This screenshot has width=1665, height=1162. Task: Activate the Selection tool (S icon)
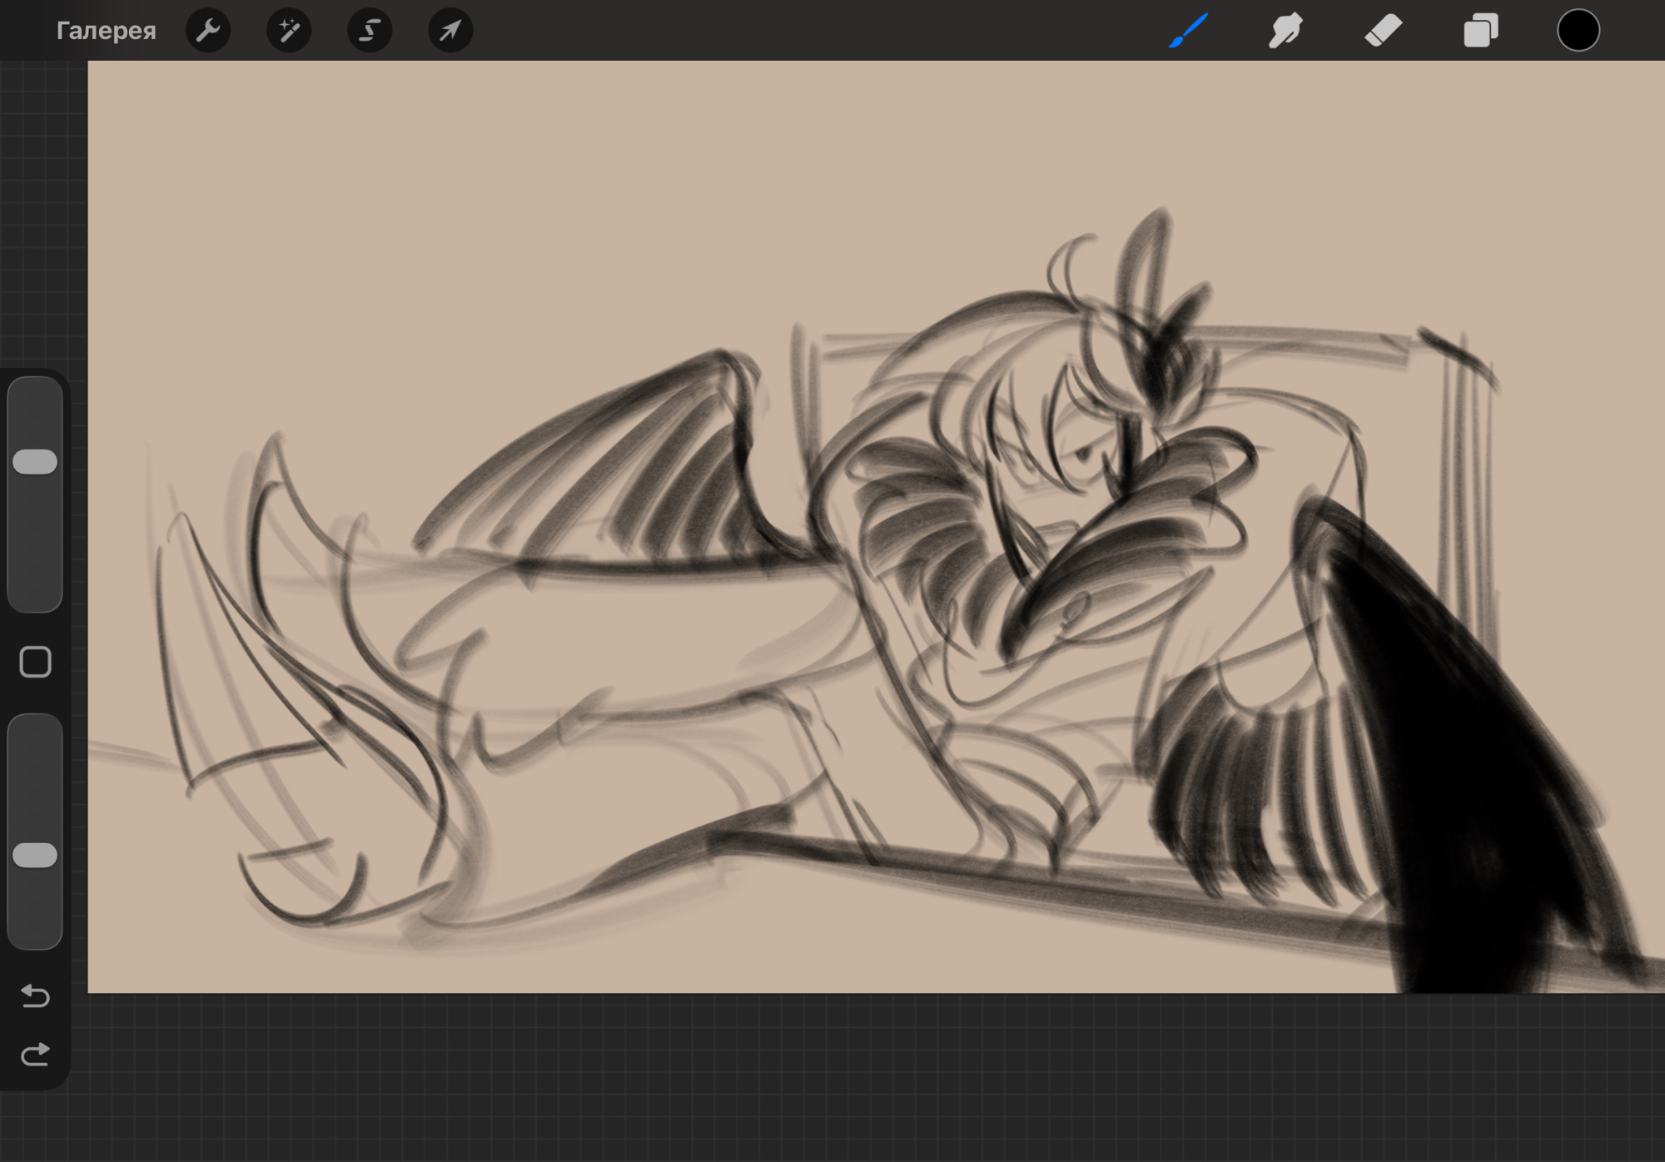(369, 31)
